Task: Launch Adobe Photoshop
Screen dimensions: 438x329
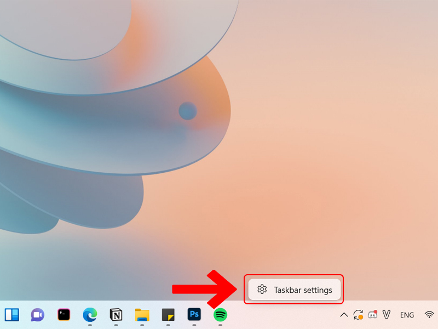Action: (x=193, y=315)
